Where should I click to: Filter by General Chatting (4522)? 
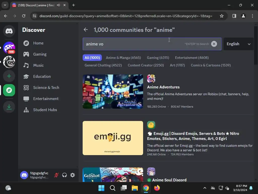tap(103, 65)
